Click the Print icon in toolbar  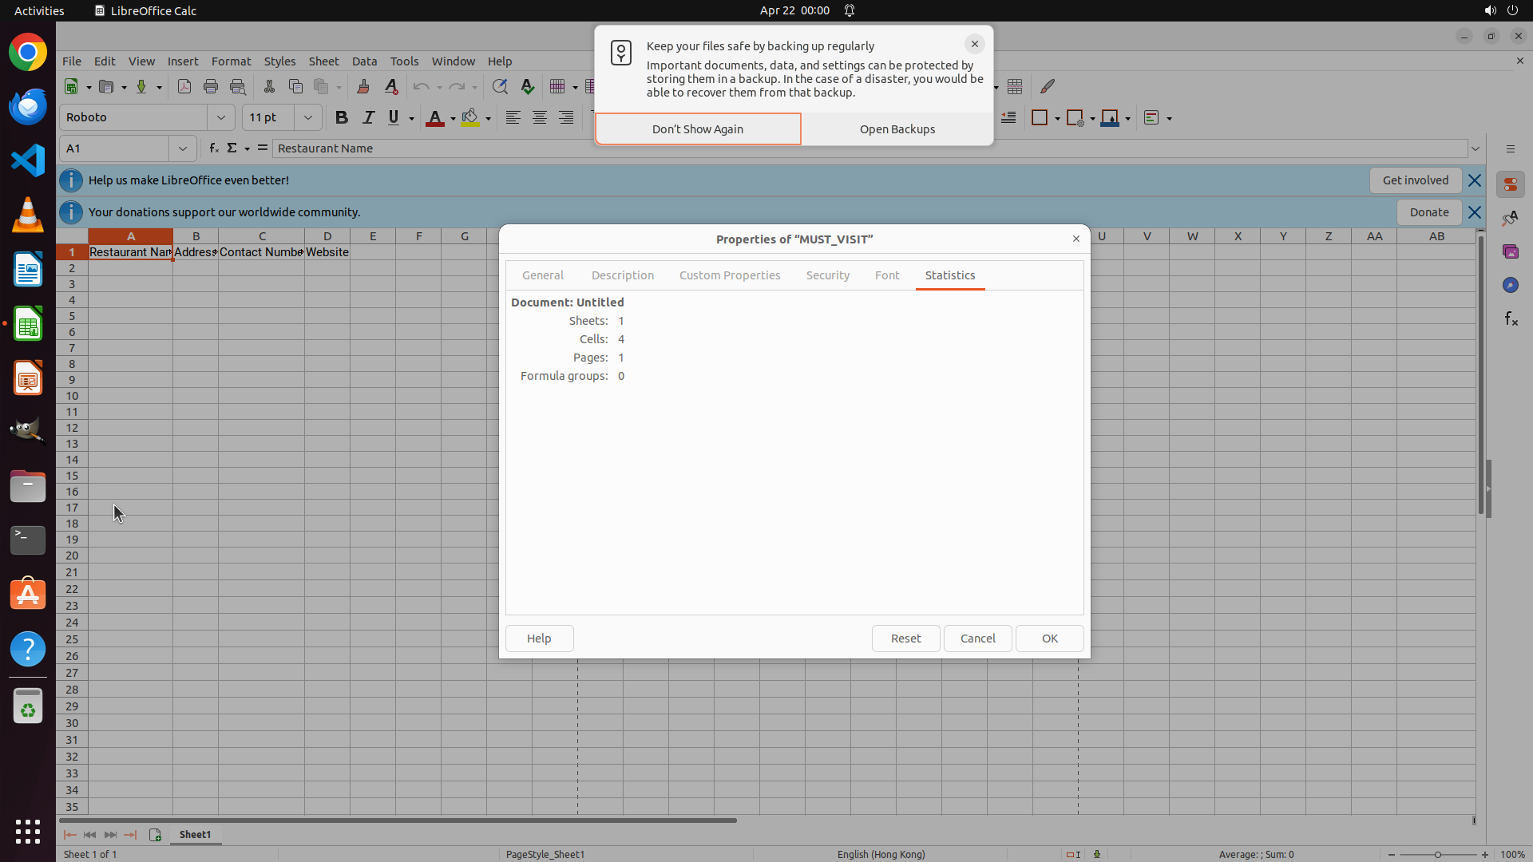[211, 87]
